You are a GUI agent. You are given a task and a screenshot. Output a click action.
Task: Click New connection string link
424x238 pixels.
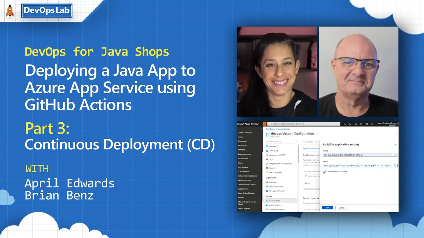click(312, 210)
